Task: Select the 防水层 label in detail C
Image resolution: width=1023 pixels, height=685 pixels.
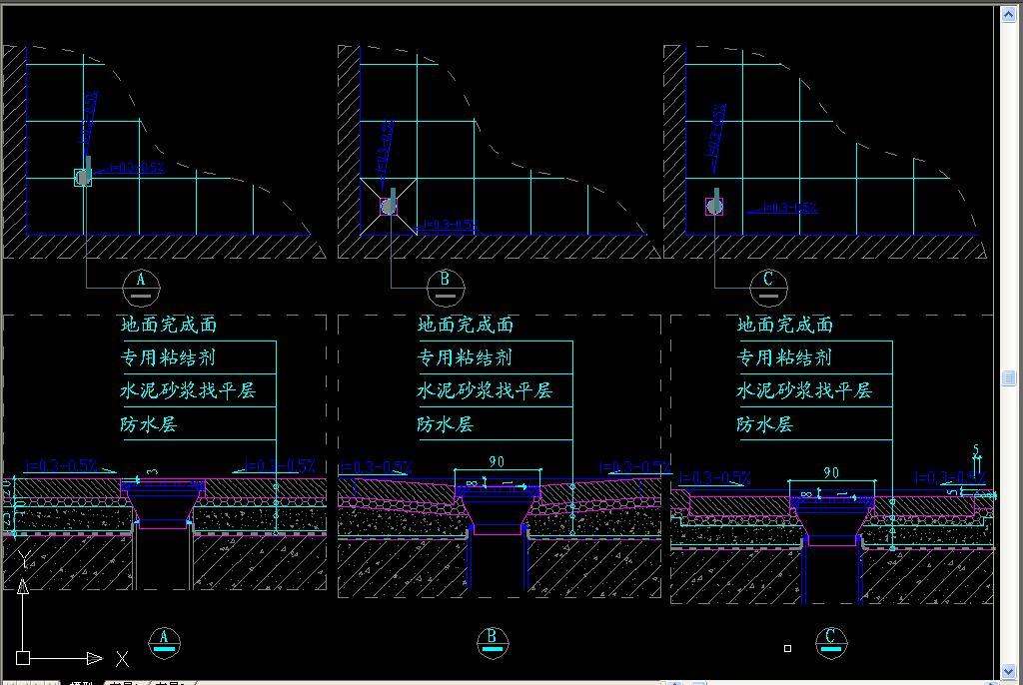Action: [765, 424]
